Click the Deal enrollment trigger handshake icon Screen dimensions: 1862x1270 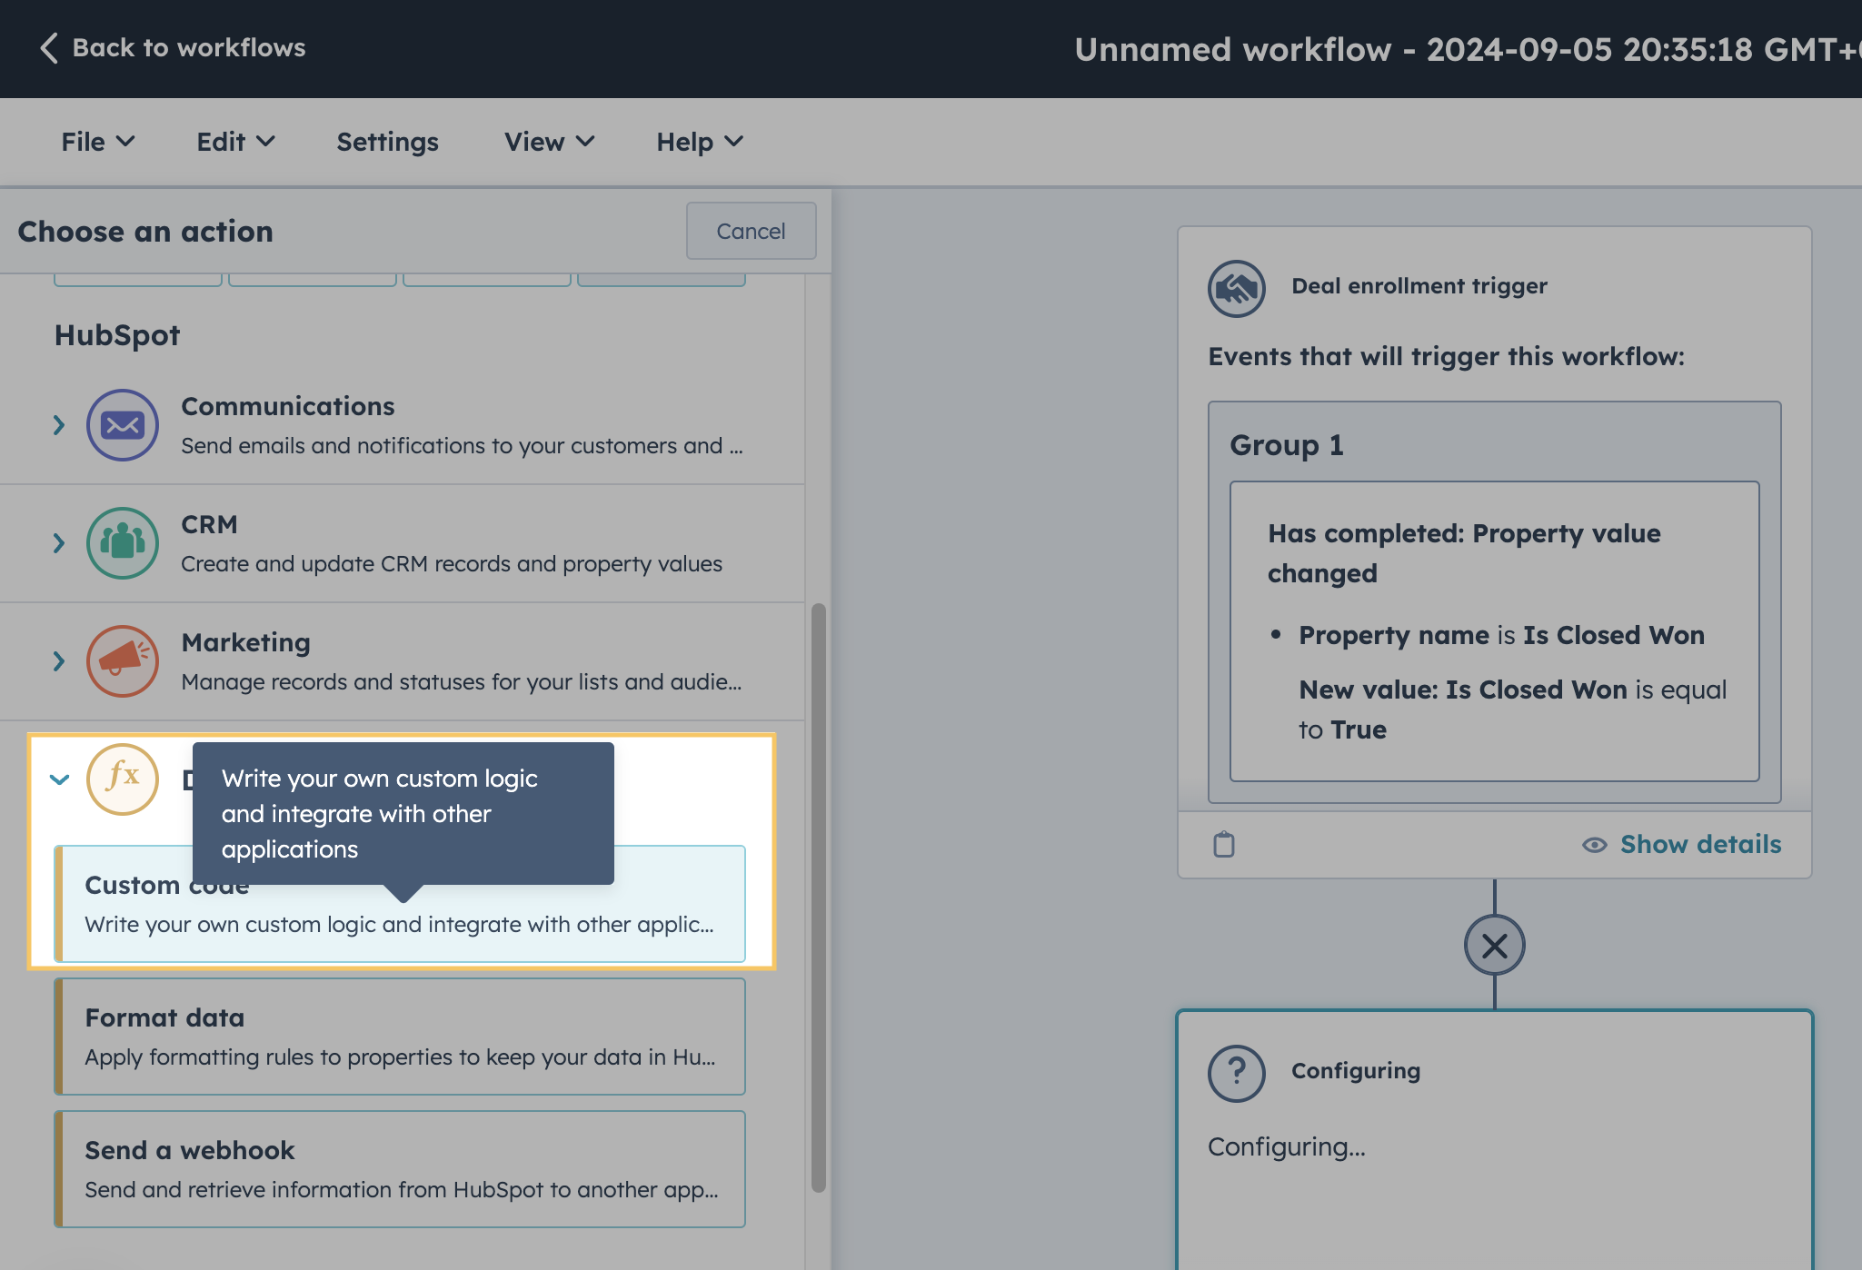click(1236, 288)
